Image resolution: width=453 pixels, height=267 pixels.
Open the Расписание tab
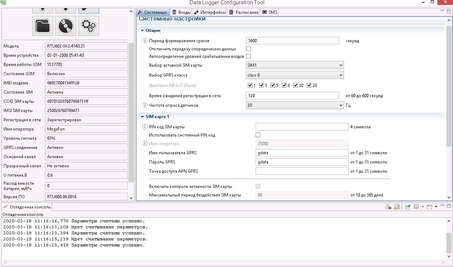pyautogui.click(x=244, y=12)
